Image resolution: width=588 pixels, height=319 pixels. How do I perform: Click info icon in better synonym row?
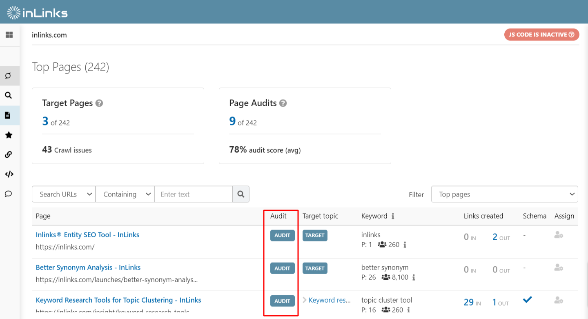tap(414, 277)
